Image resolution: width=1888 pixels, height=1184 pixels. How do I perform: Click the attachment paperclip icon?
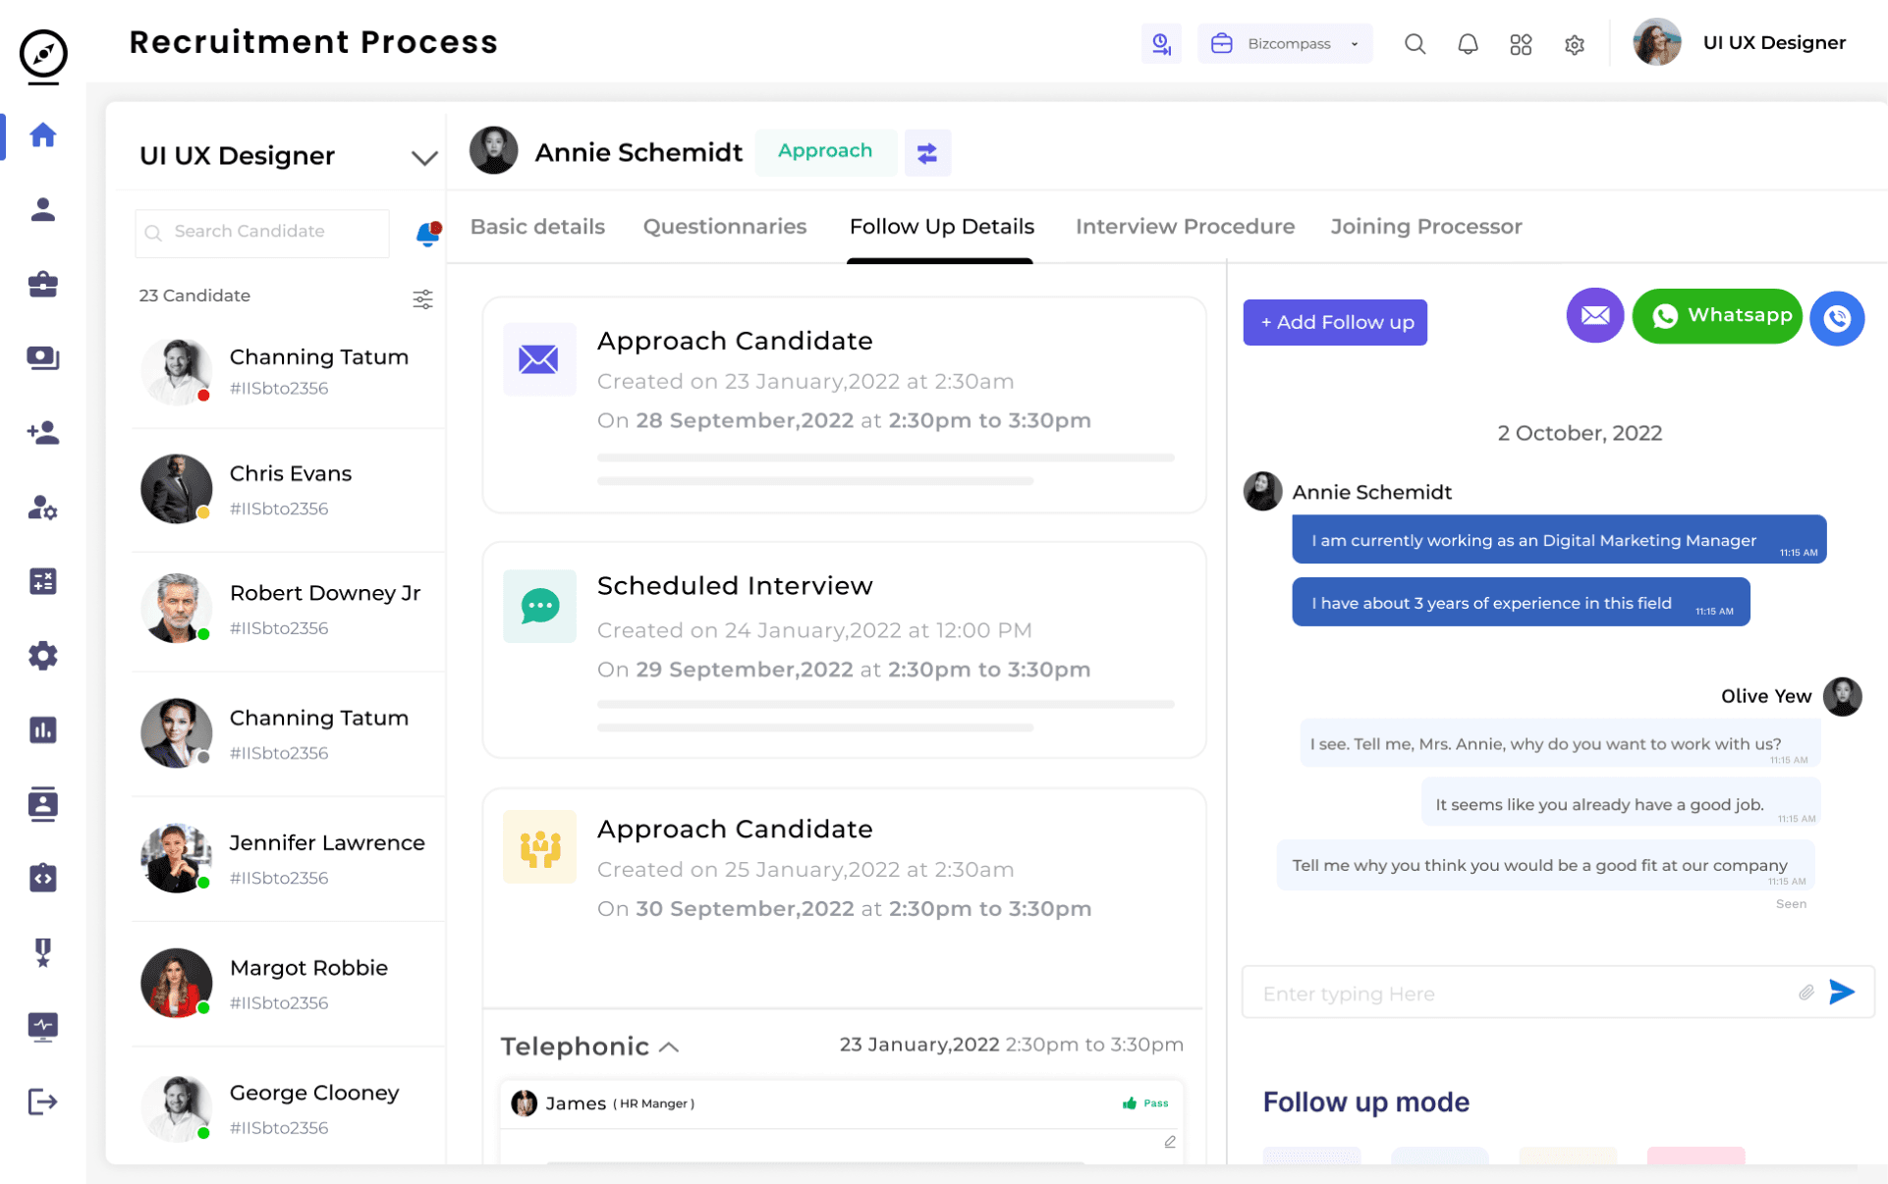pos(1805,993)
